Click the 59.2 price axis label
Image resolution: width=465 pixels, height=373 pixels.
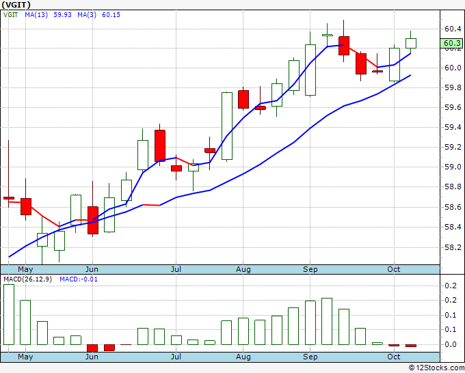453,148
